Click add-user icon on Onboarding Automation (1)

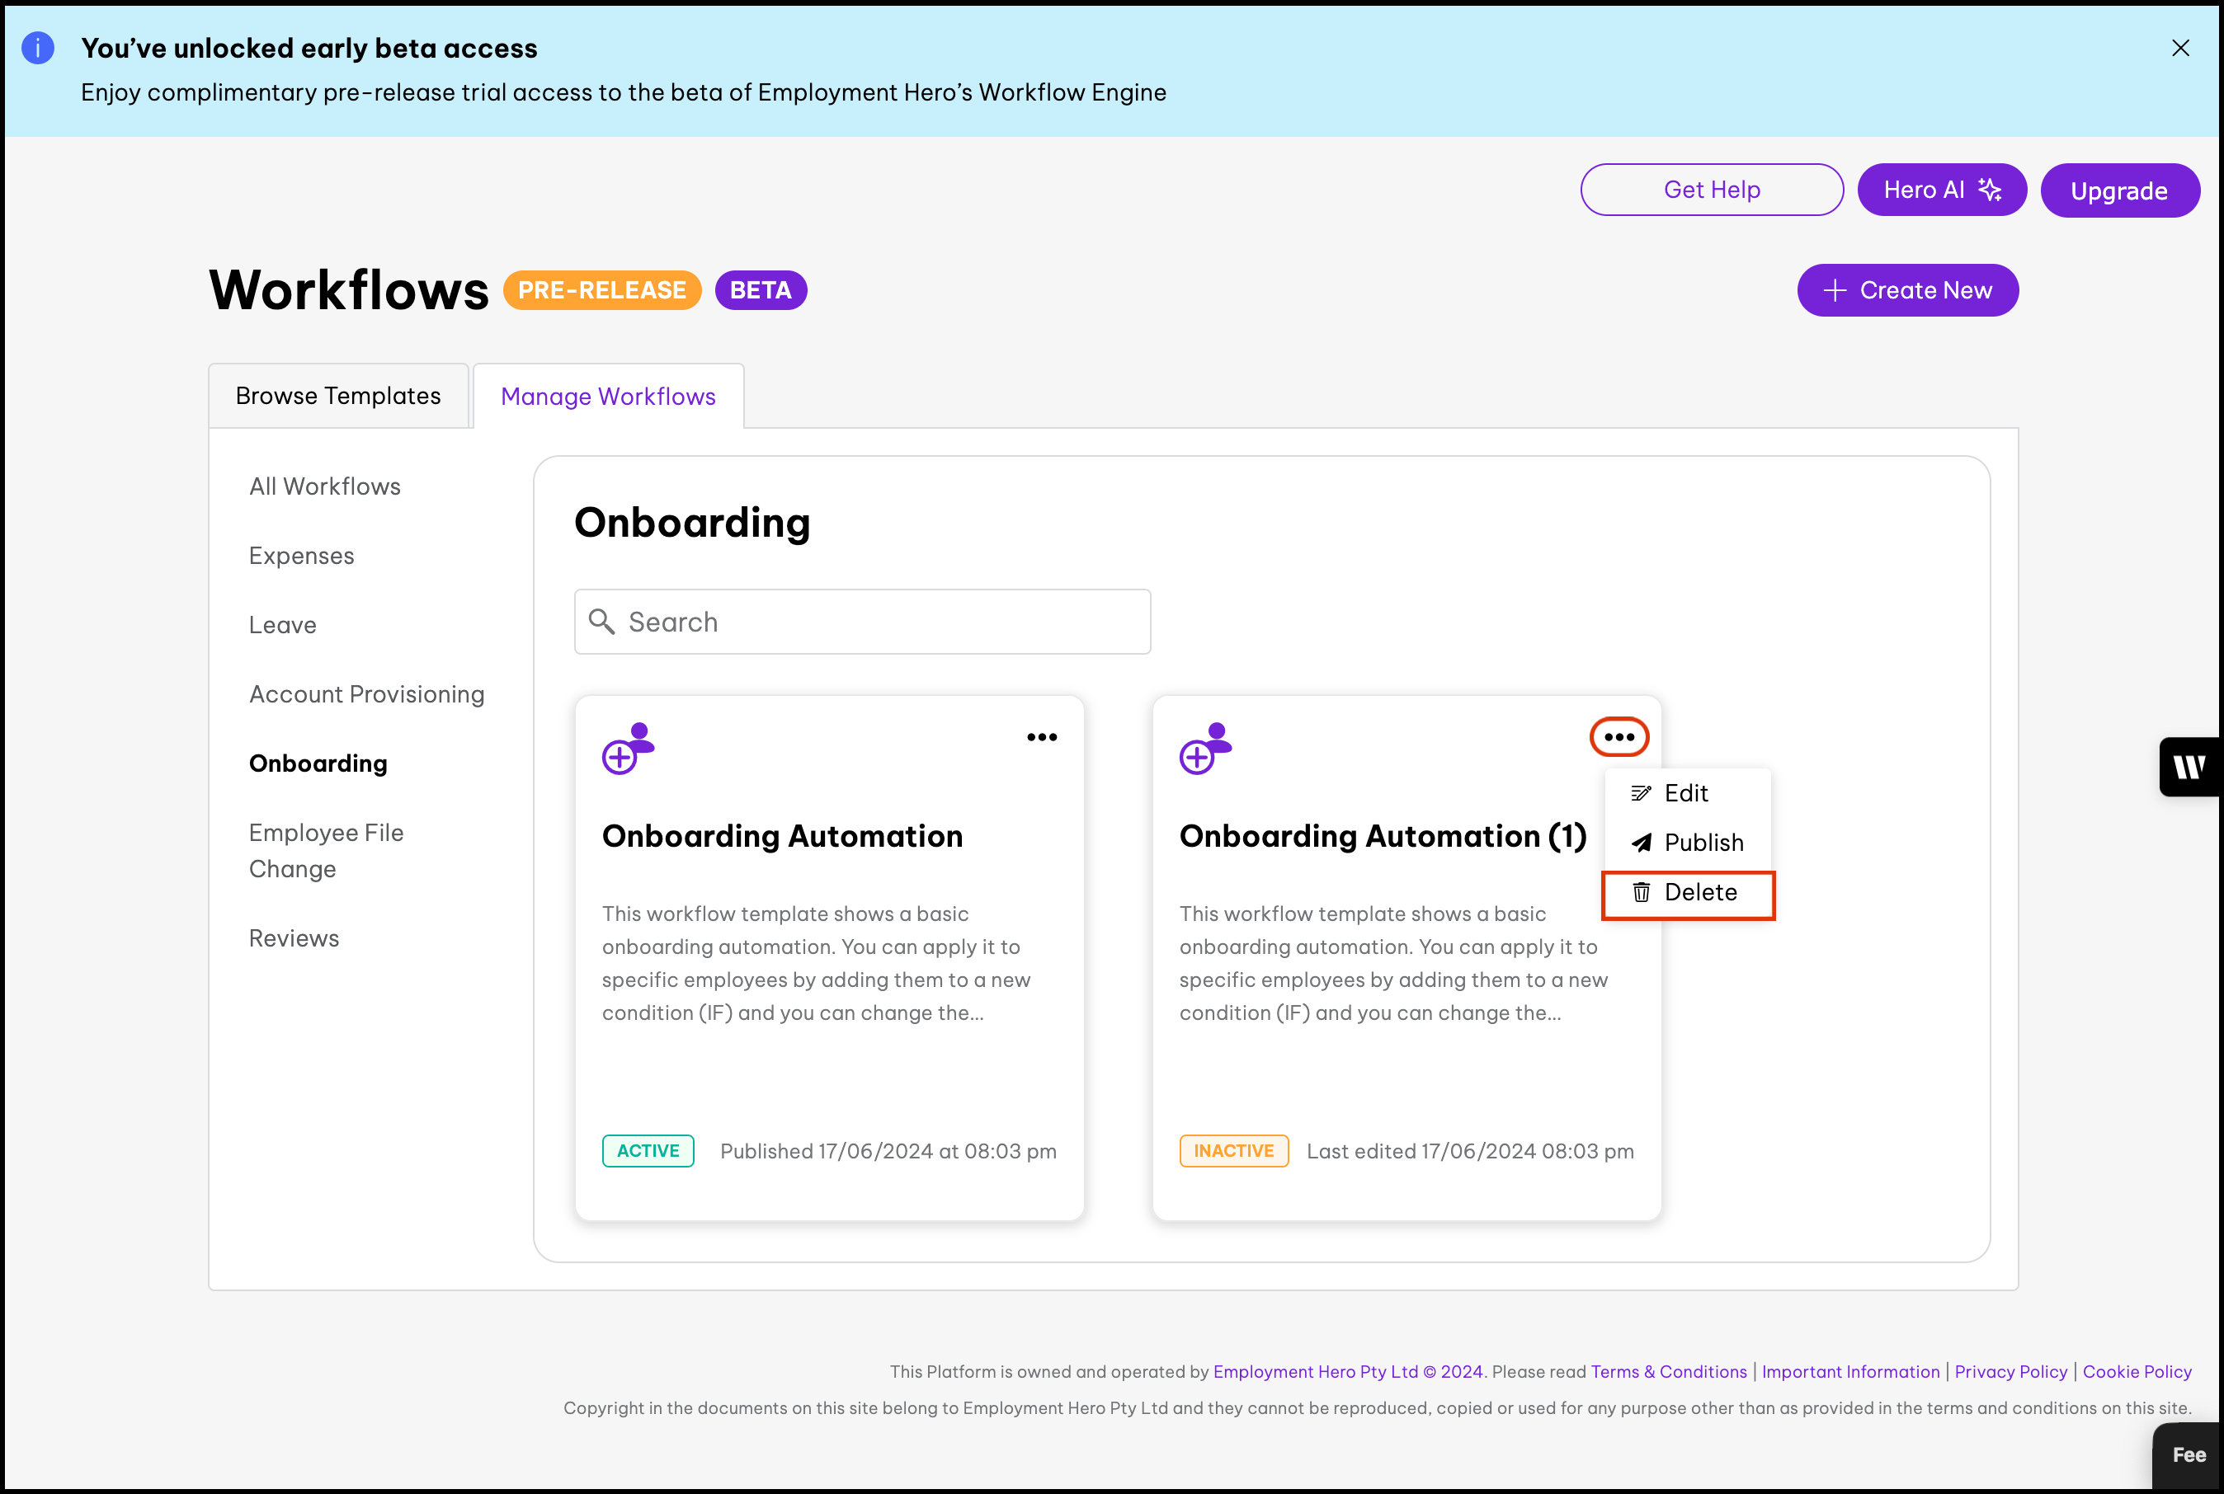1205,748
